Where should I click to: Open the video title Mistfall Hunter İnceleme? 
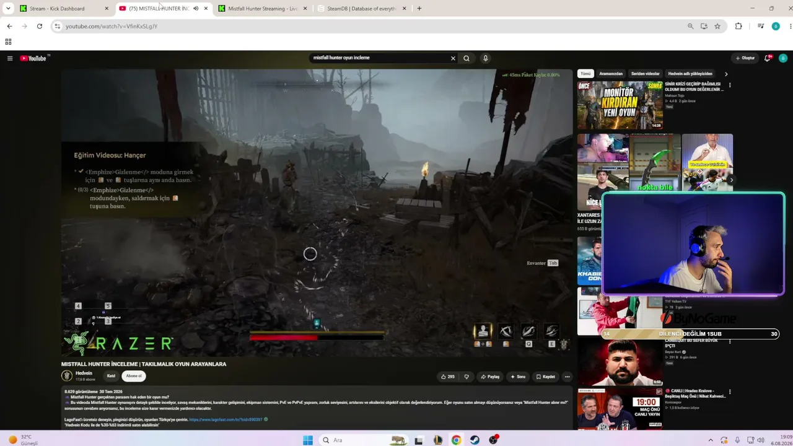(144, 364)
